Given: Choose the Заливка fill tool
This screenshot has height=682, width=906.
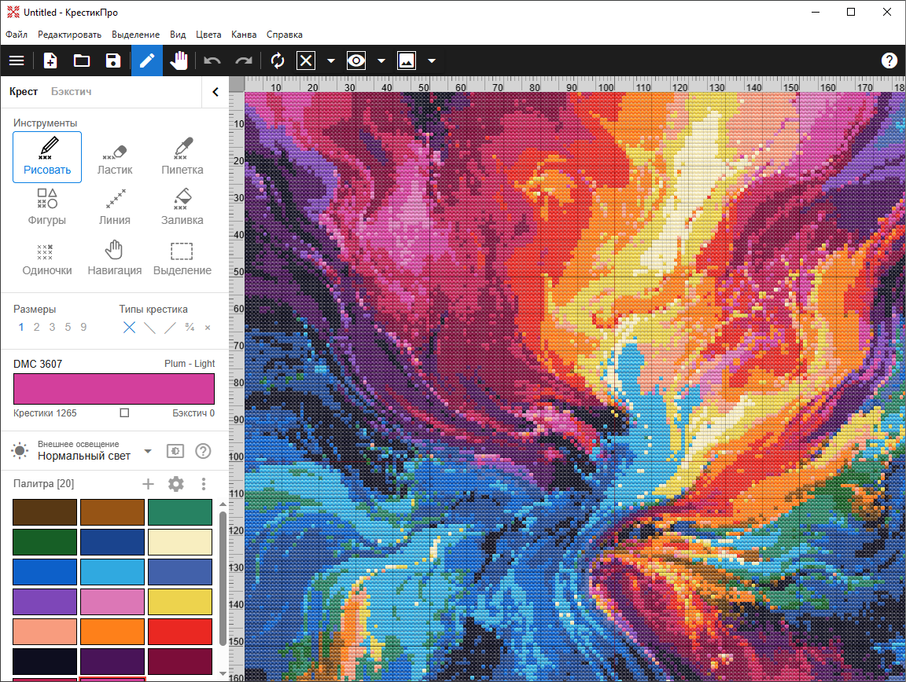Looking at the screenshot, I should point(182,207).
